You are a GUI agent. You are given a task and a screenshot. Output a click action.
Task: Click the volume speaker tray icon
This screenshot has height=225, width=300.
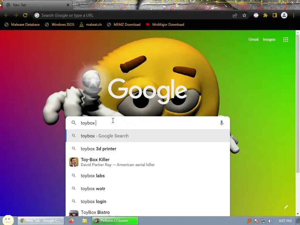270,221
